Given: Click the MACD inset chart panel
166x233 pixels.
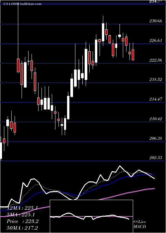Looking at the screenshot, I should pyautogui.click(x=91, y=216).
